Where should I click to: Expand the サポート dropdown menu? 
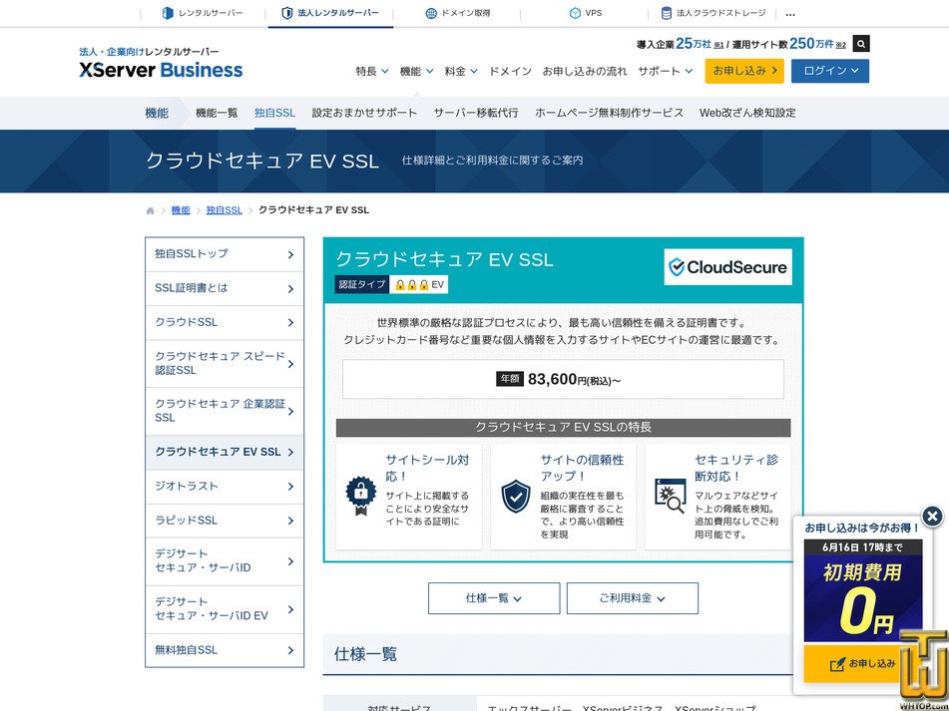pos(666,72)
